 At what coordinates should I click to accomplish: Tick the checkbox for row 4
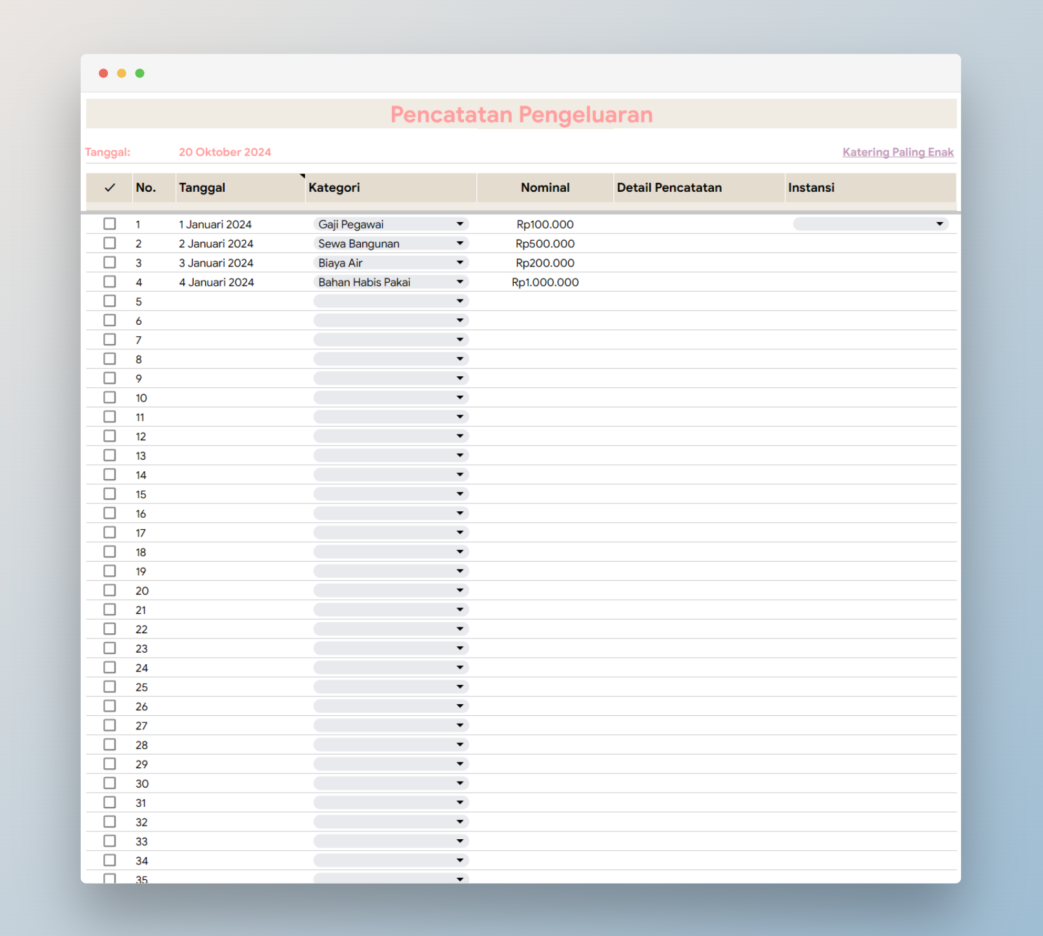[x=110, y=282]
